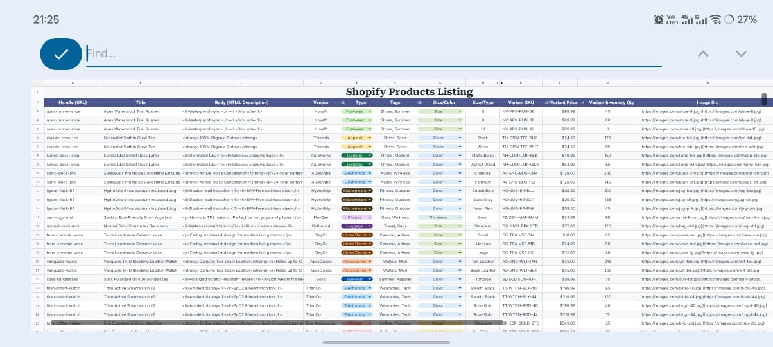The width and height of the screenshot is (773, 347).
Task: Open Size dropdown in NV-APX-RUN-10 row
Action: pyautogui.click(x=440, y=129)
